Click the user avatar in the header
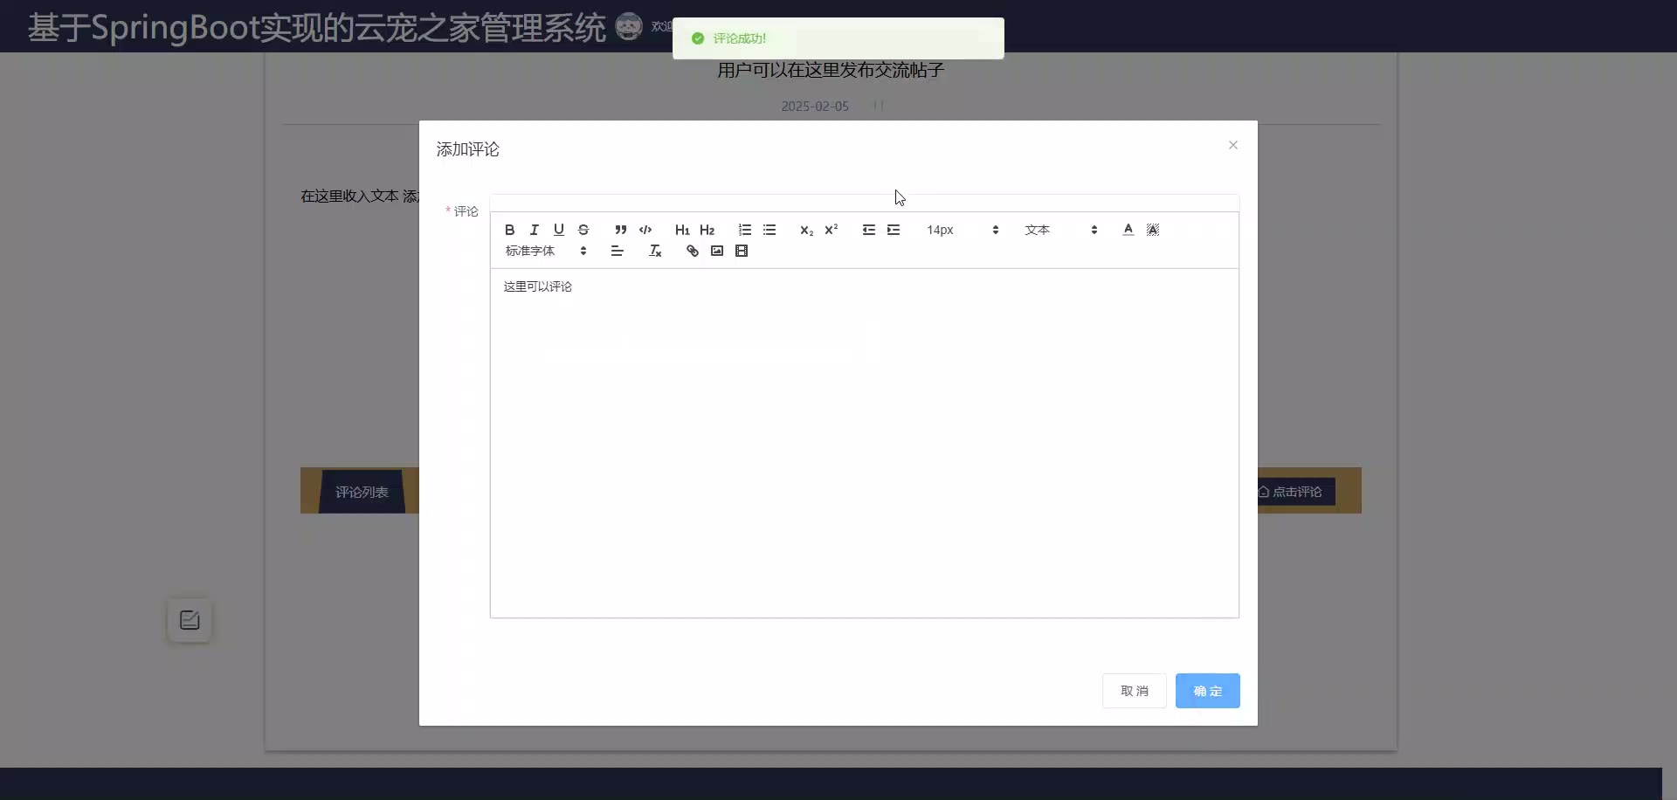The height and width of the screenshot is (800, 1677). click(629, 26)
